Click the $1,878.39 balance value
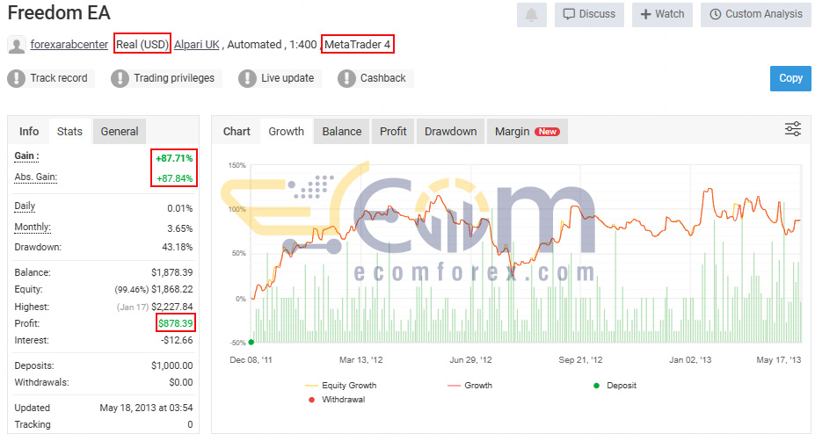 coord(172,272)
